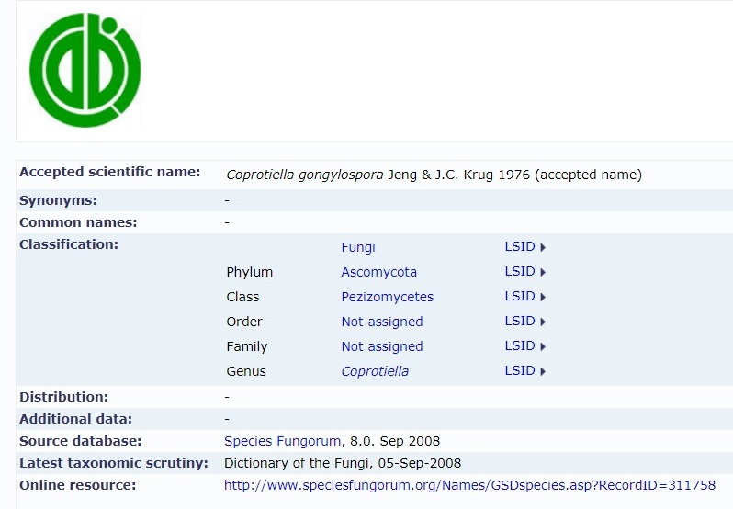Screen dimensions: 733x509
Task: Open the Pezizomycetes class link
Action: [x=387, y=297]
